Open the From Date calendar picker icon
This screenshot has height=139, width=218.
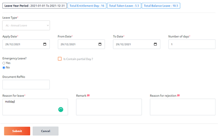point(100,44)
